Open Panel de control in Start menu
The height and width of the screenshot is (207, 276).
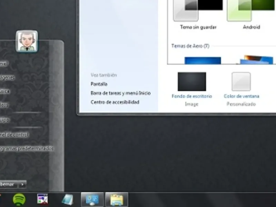pos(14,135)
